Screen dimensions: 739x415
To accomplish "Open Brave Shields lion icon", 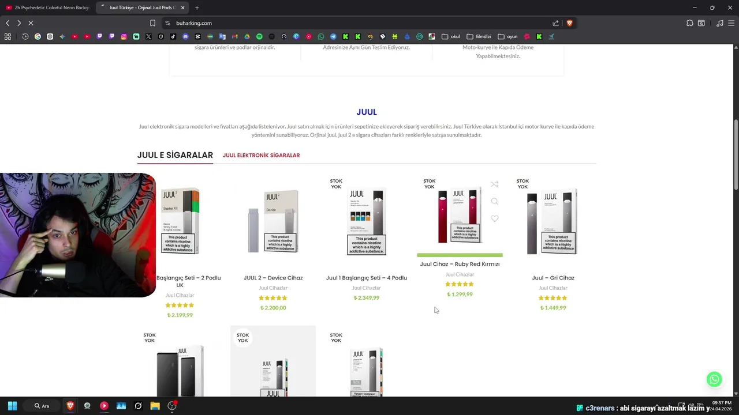I will pyautogui.click(x=569, y=23).
